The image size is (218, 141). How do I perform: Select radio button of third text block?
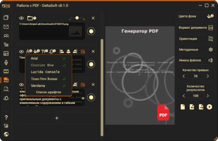tap(91, 97)
